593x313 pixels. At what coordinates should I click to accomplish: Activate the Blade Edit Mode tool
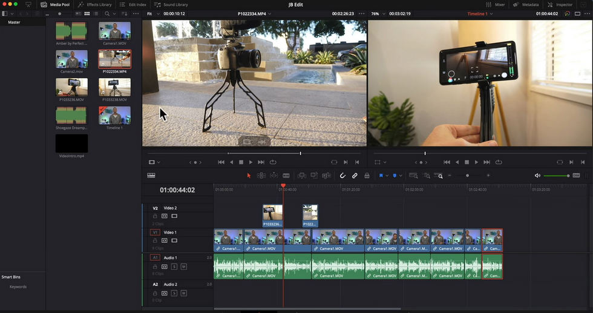pyautogui.click(x=286, y=176)
